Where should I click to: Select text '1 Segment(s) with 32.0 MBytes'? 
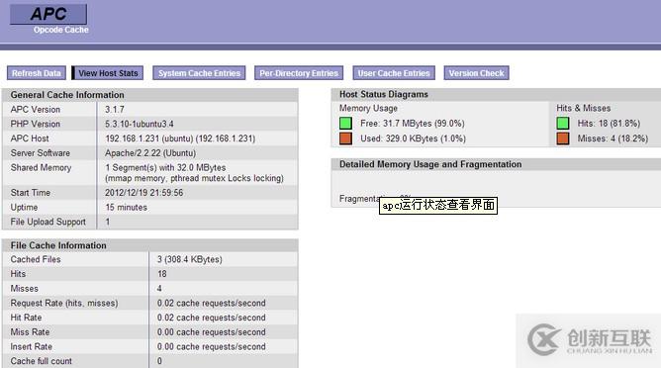tap(165, 168)
